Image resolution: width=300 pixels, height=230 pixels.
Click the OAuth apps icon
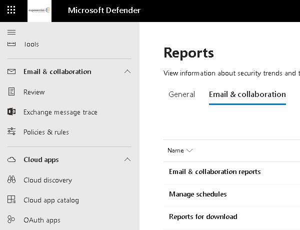pos(11,220)
